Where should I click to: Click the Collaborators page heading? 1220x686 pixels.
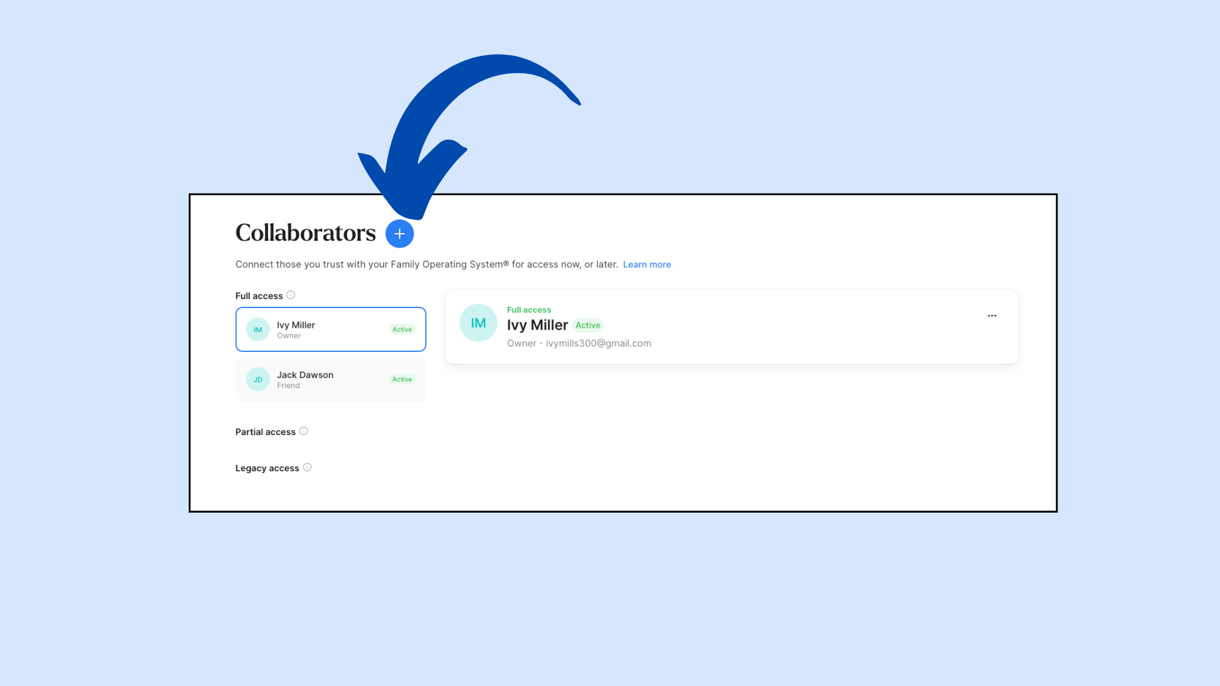coord(306,233)
